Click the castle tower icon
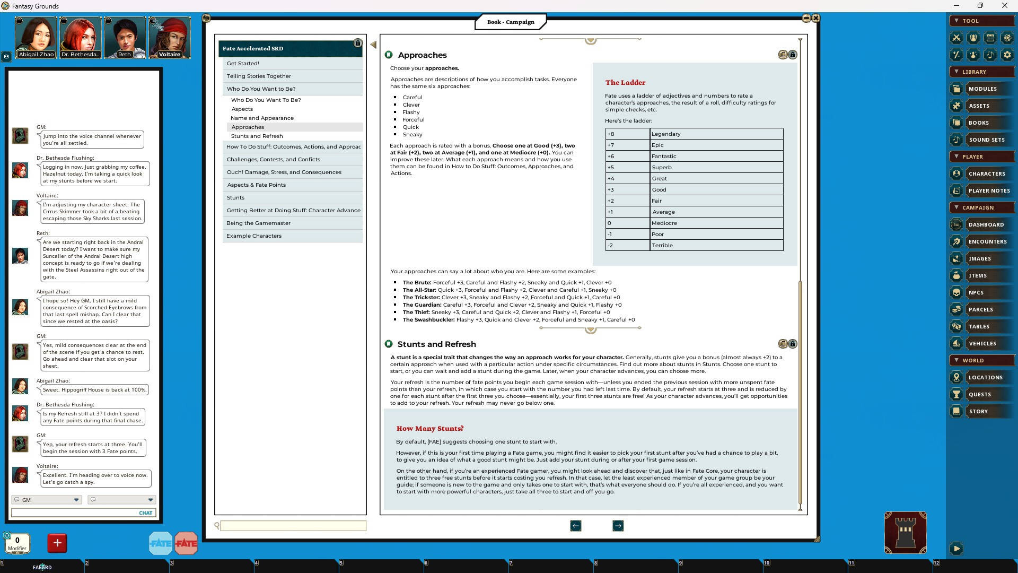 (x=905, y=532)
